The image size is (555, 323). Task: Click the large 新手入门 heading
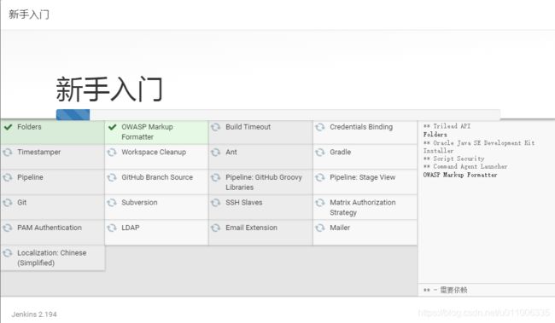click(109, 89)
